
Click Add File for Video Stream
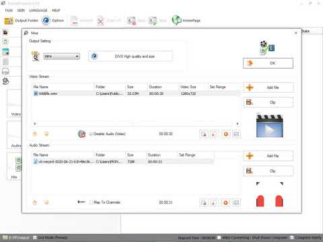[x=268, y=87]
